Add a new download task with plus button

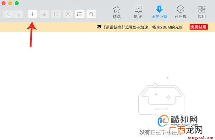33,14
